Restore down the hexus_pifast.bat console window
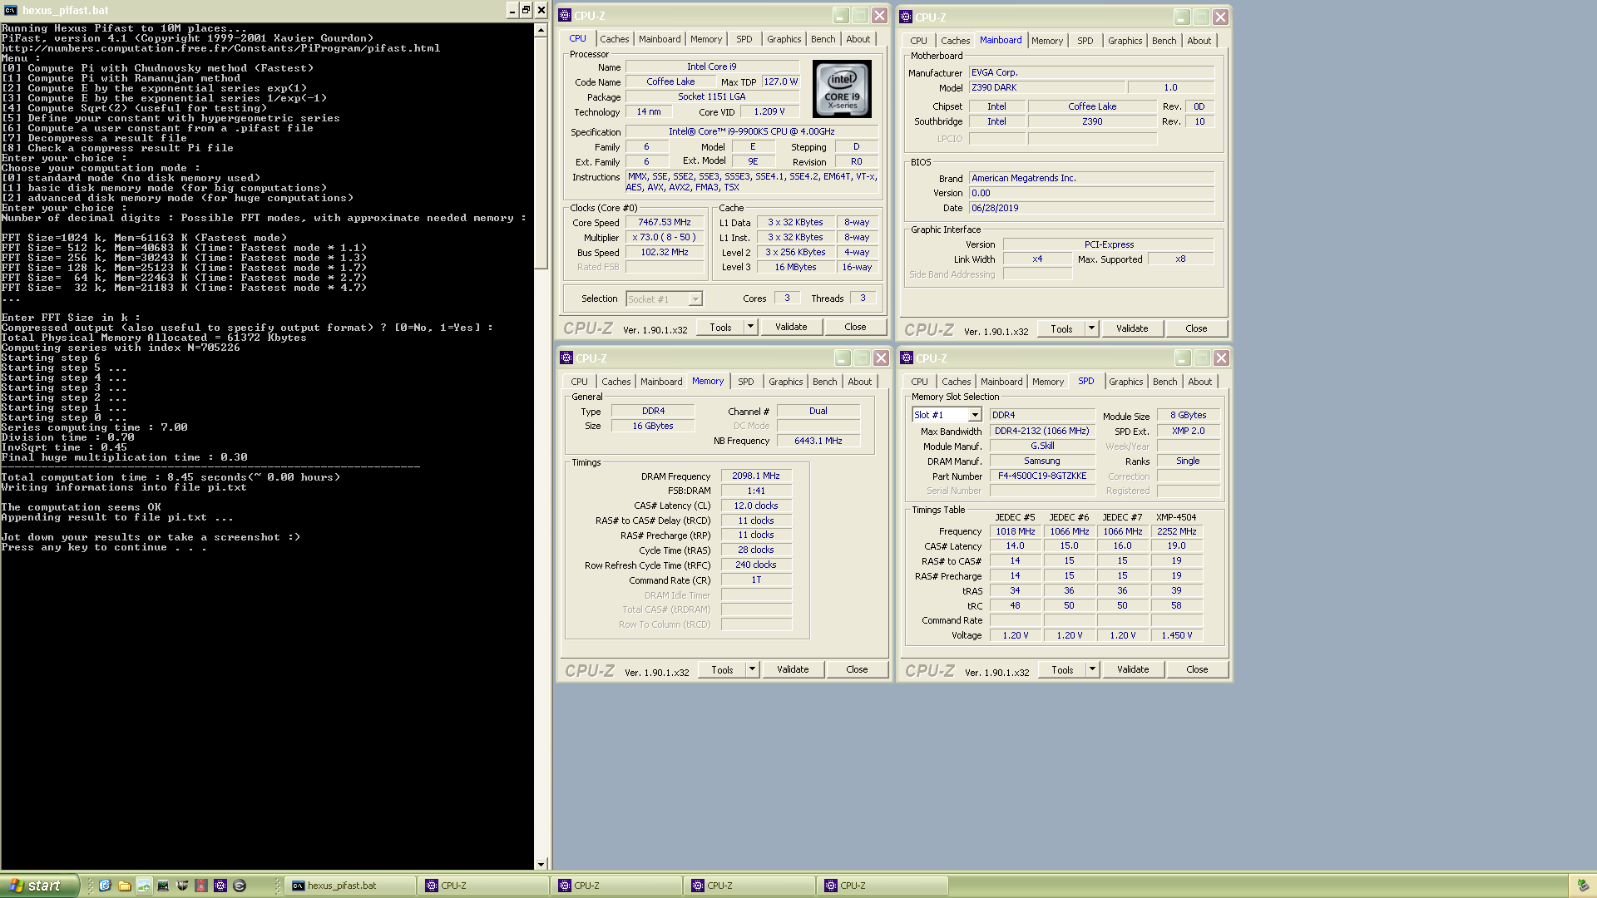1597x898 pixels. [526, 10]
